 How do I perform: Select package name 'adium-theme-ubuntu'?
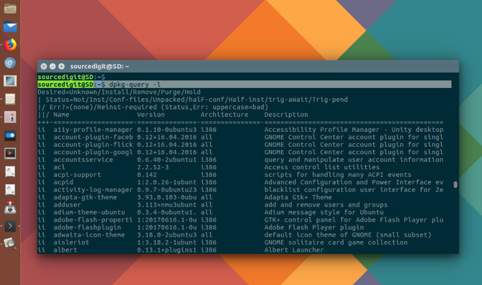click(89, 213)
